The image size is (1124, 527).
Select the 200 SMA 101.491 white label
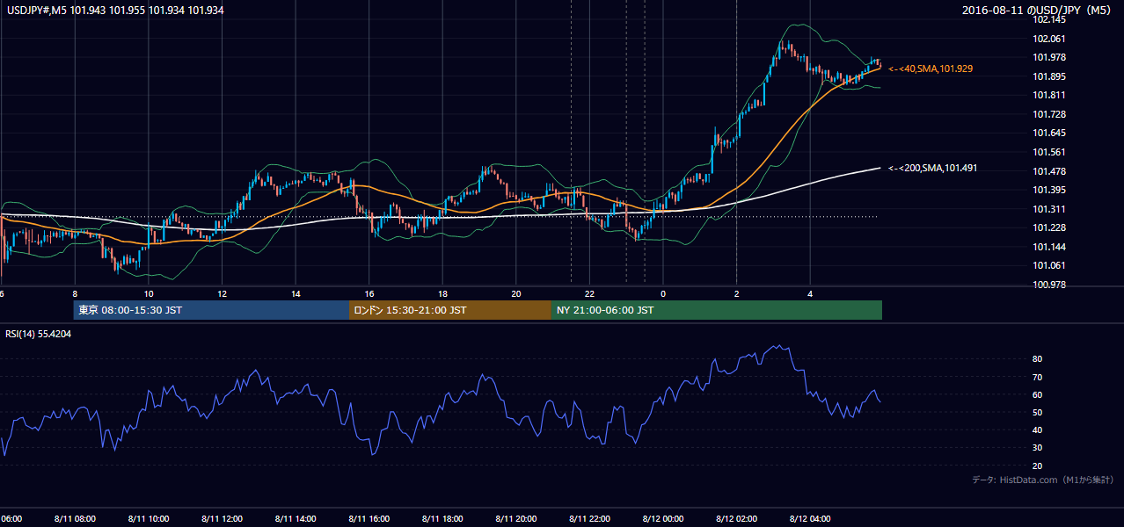pos(933,168)
